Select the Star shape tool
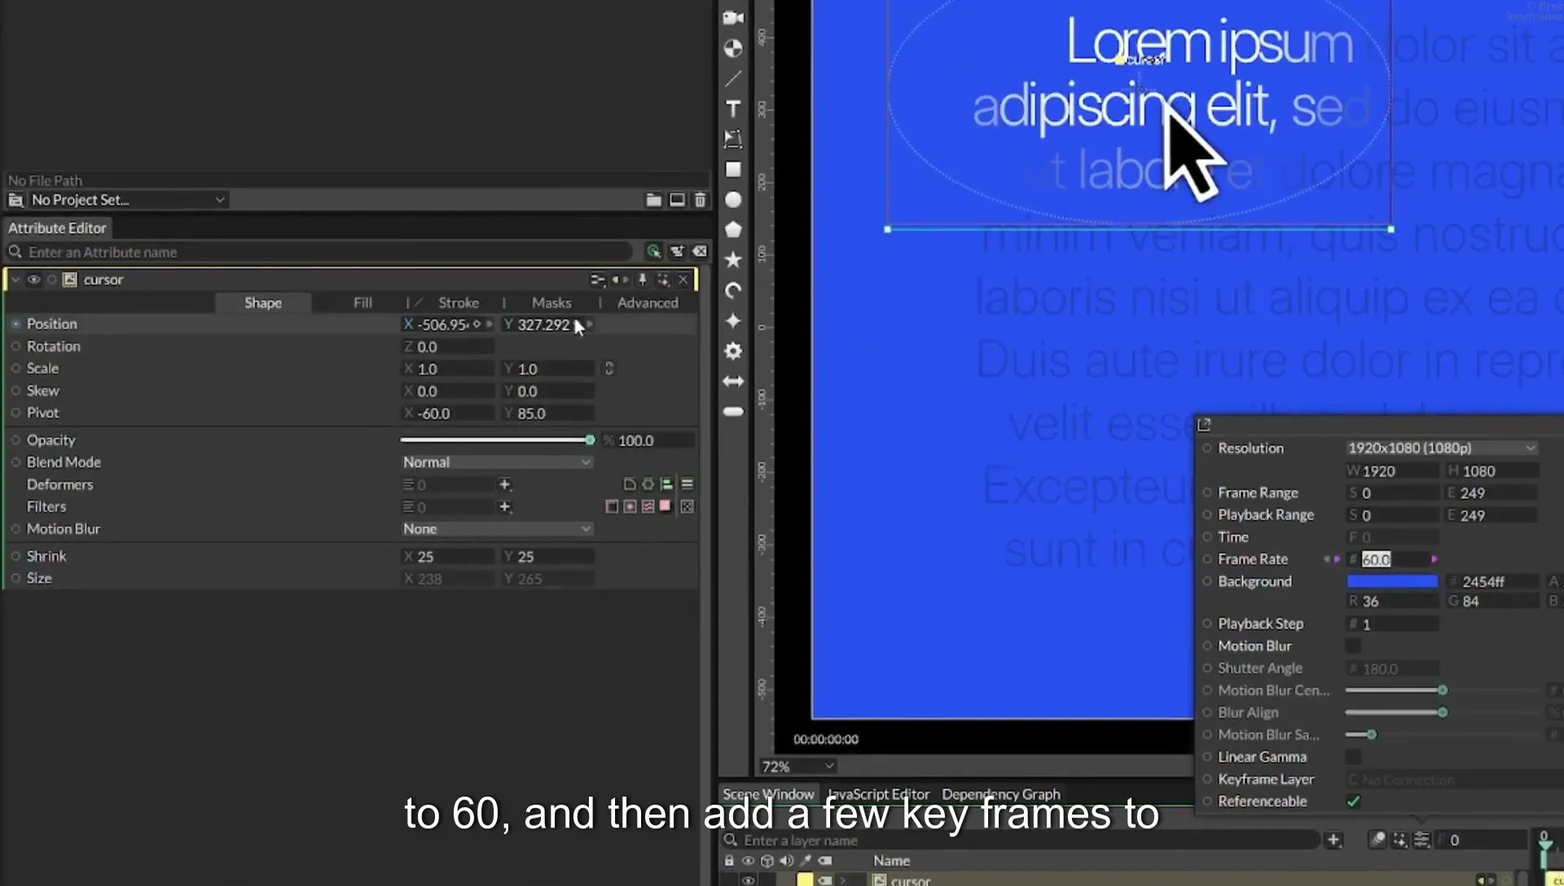1564x886 pixels. pos(733,260)
